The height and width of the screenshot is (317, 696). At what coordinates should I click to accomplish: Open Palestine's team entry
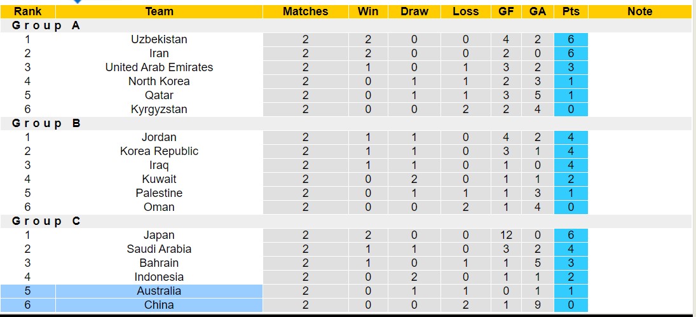pyautogui.click(x=159, y=193)
